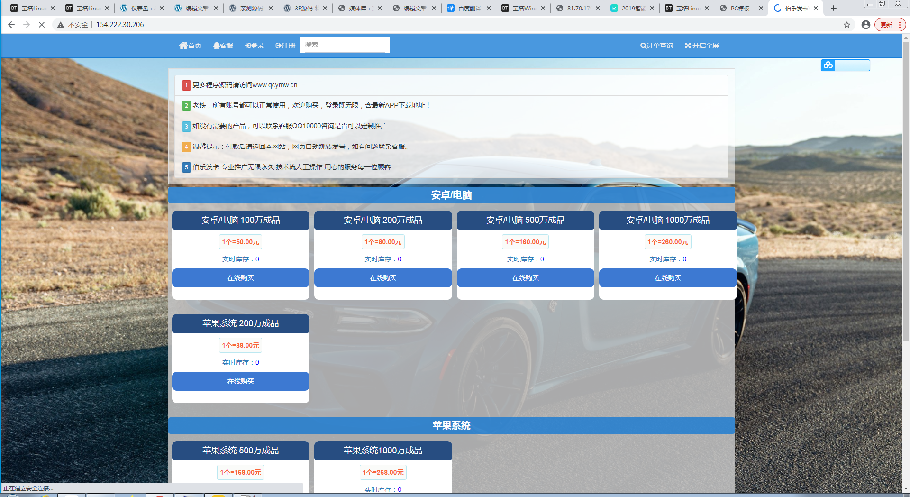
Task: Click notice 4 温馨提示 payment reminder
Action: coord(451,147)
